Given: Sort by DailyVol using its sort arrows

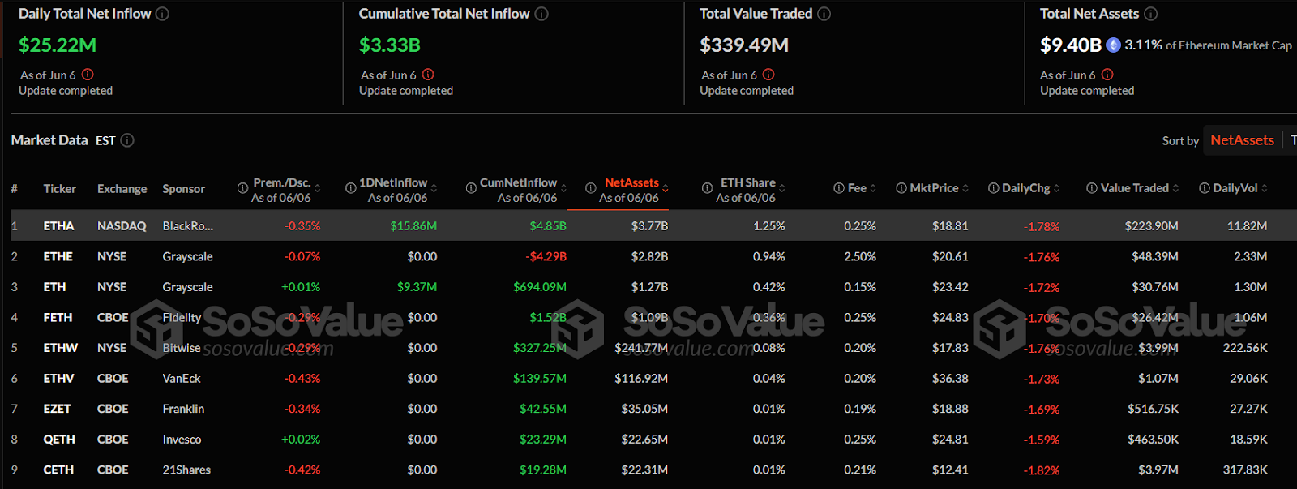Looking at the screenshot, I should [x=1265, y=188].
